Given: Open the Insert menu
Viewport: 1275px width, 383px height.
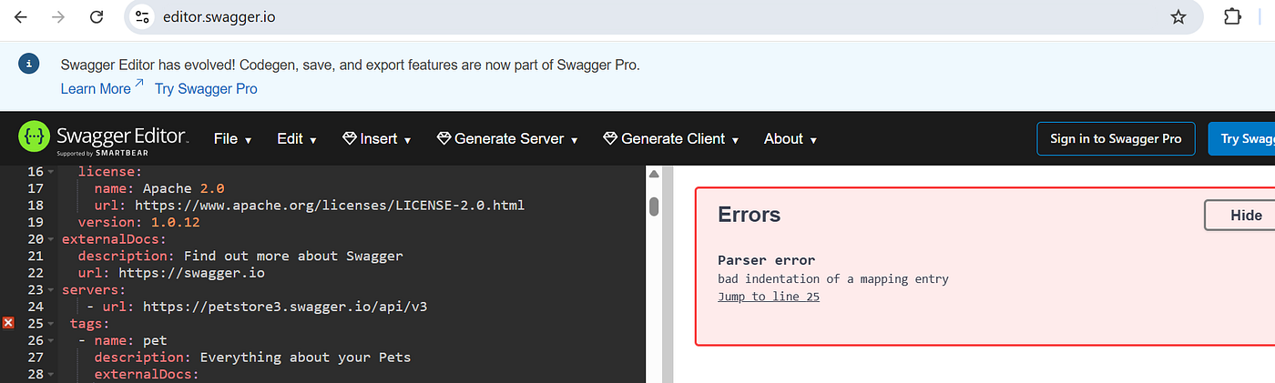Looking at the screenshot, I should coord(377,138).
